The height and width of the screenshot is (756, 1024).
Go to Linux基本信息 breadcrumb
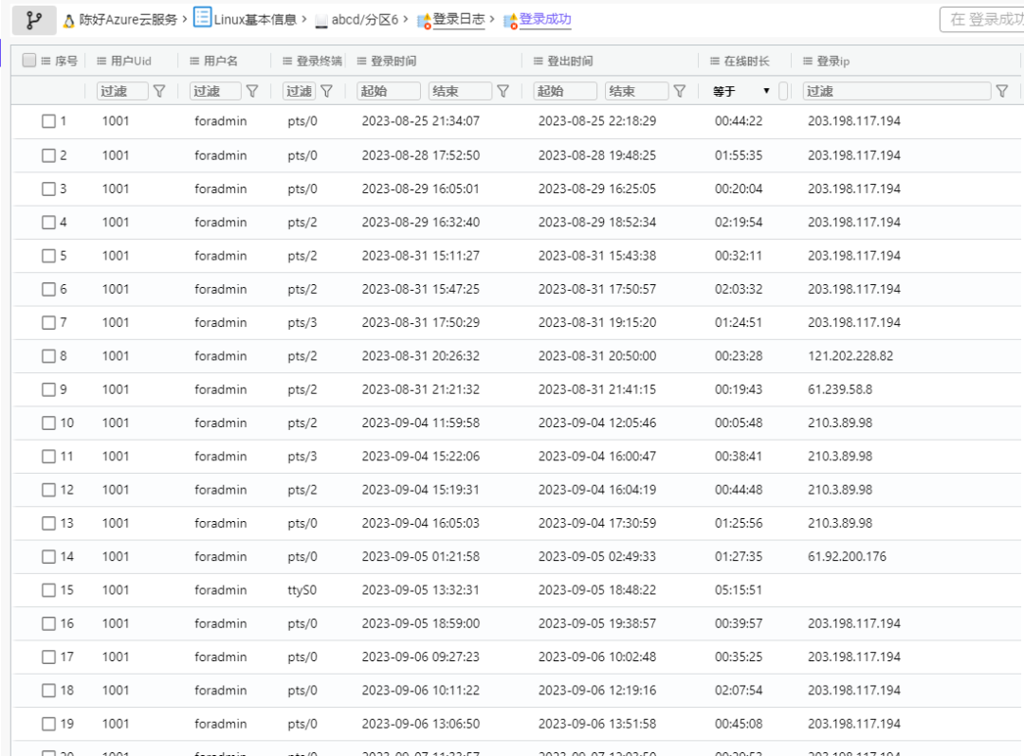click(255, 20)
